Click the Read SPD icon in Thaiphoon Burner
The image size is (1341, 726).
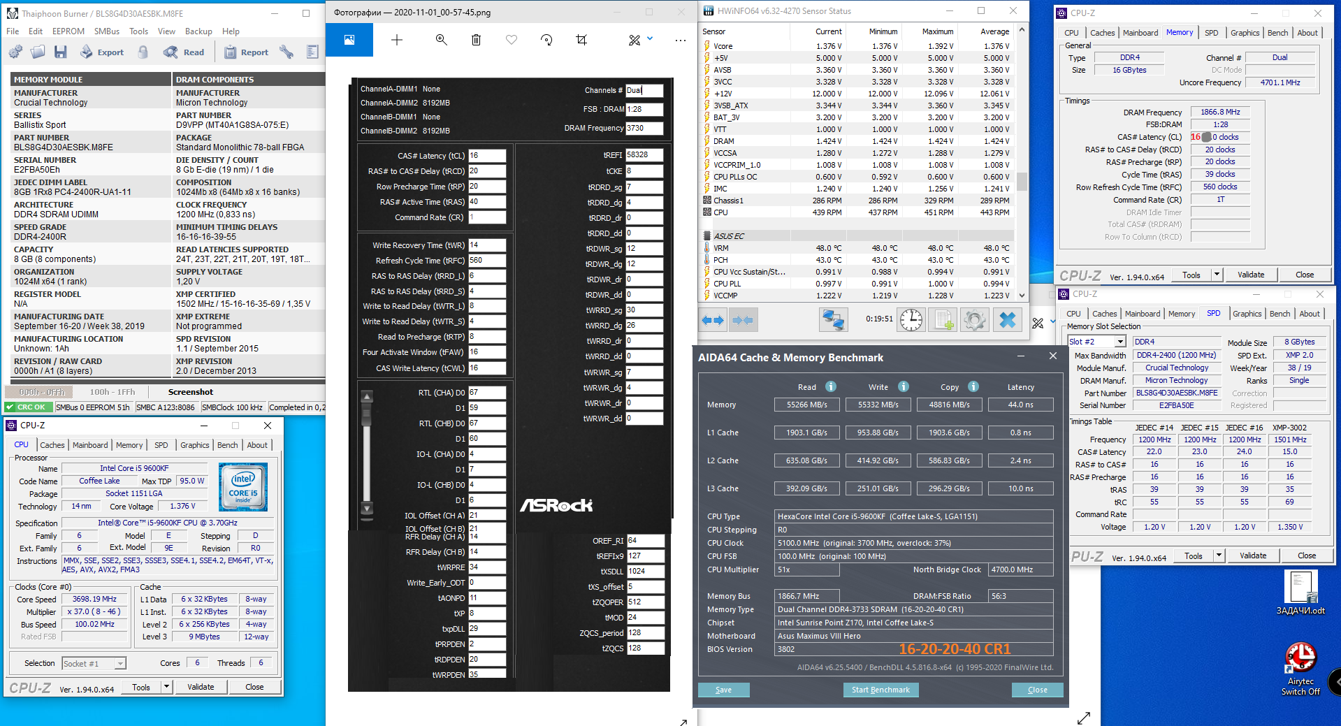[184, 52]
